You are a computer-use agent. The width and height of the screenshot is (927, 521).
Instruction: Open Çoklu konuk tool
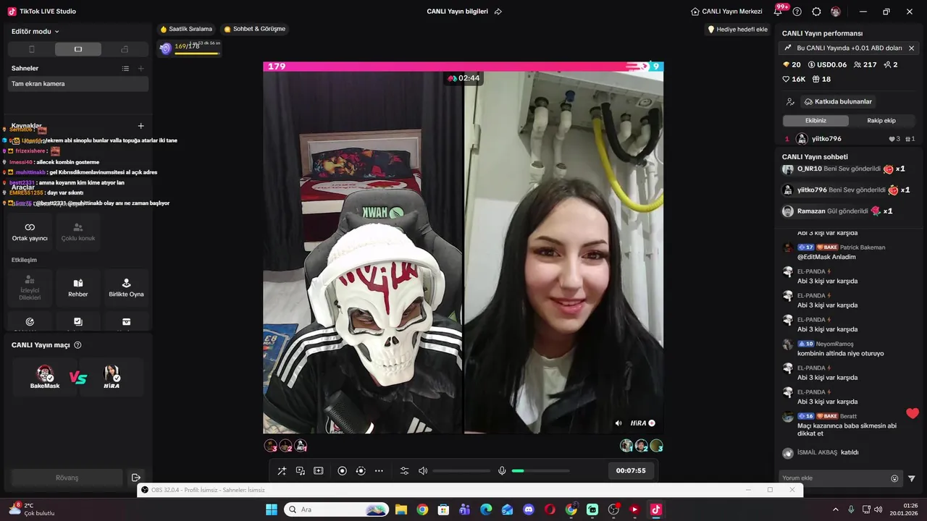coord(78,232)
